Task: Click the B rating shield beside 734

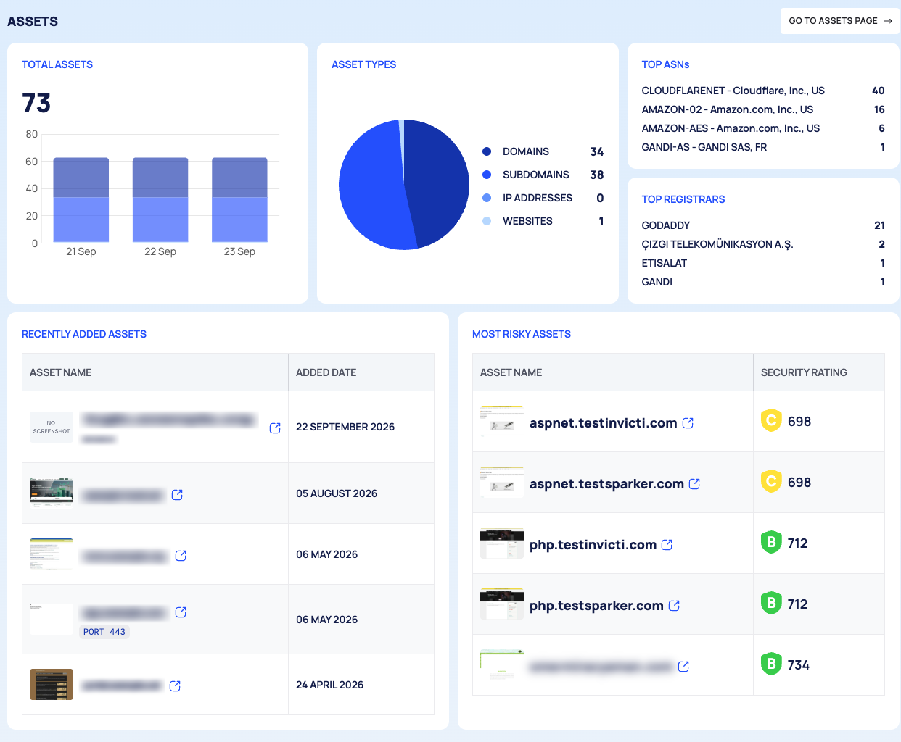Action: (x=771, y=664)
